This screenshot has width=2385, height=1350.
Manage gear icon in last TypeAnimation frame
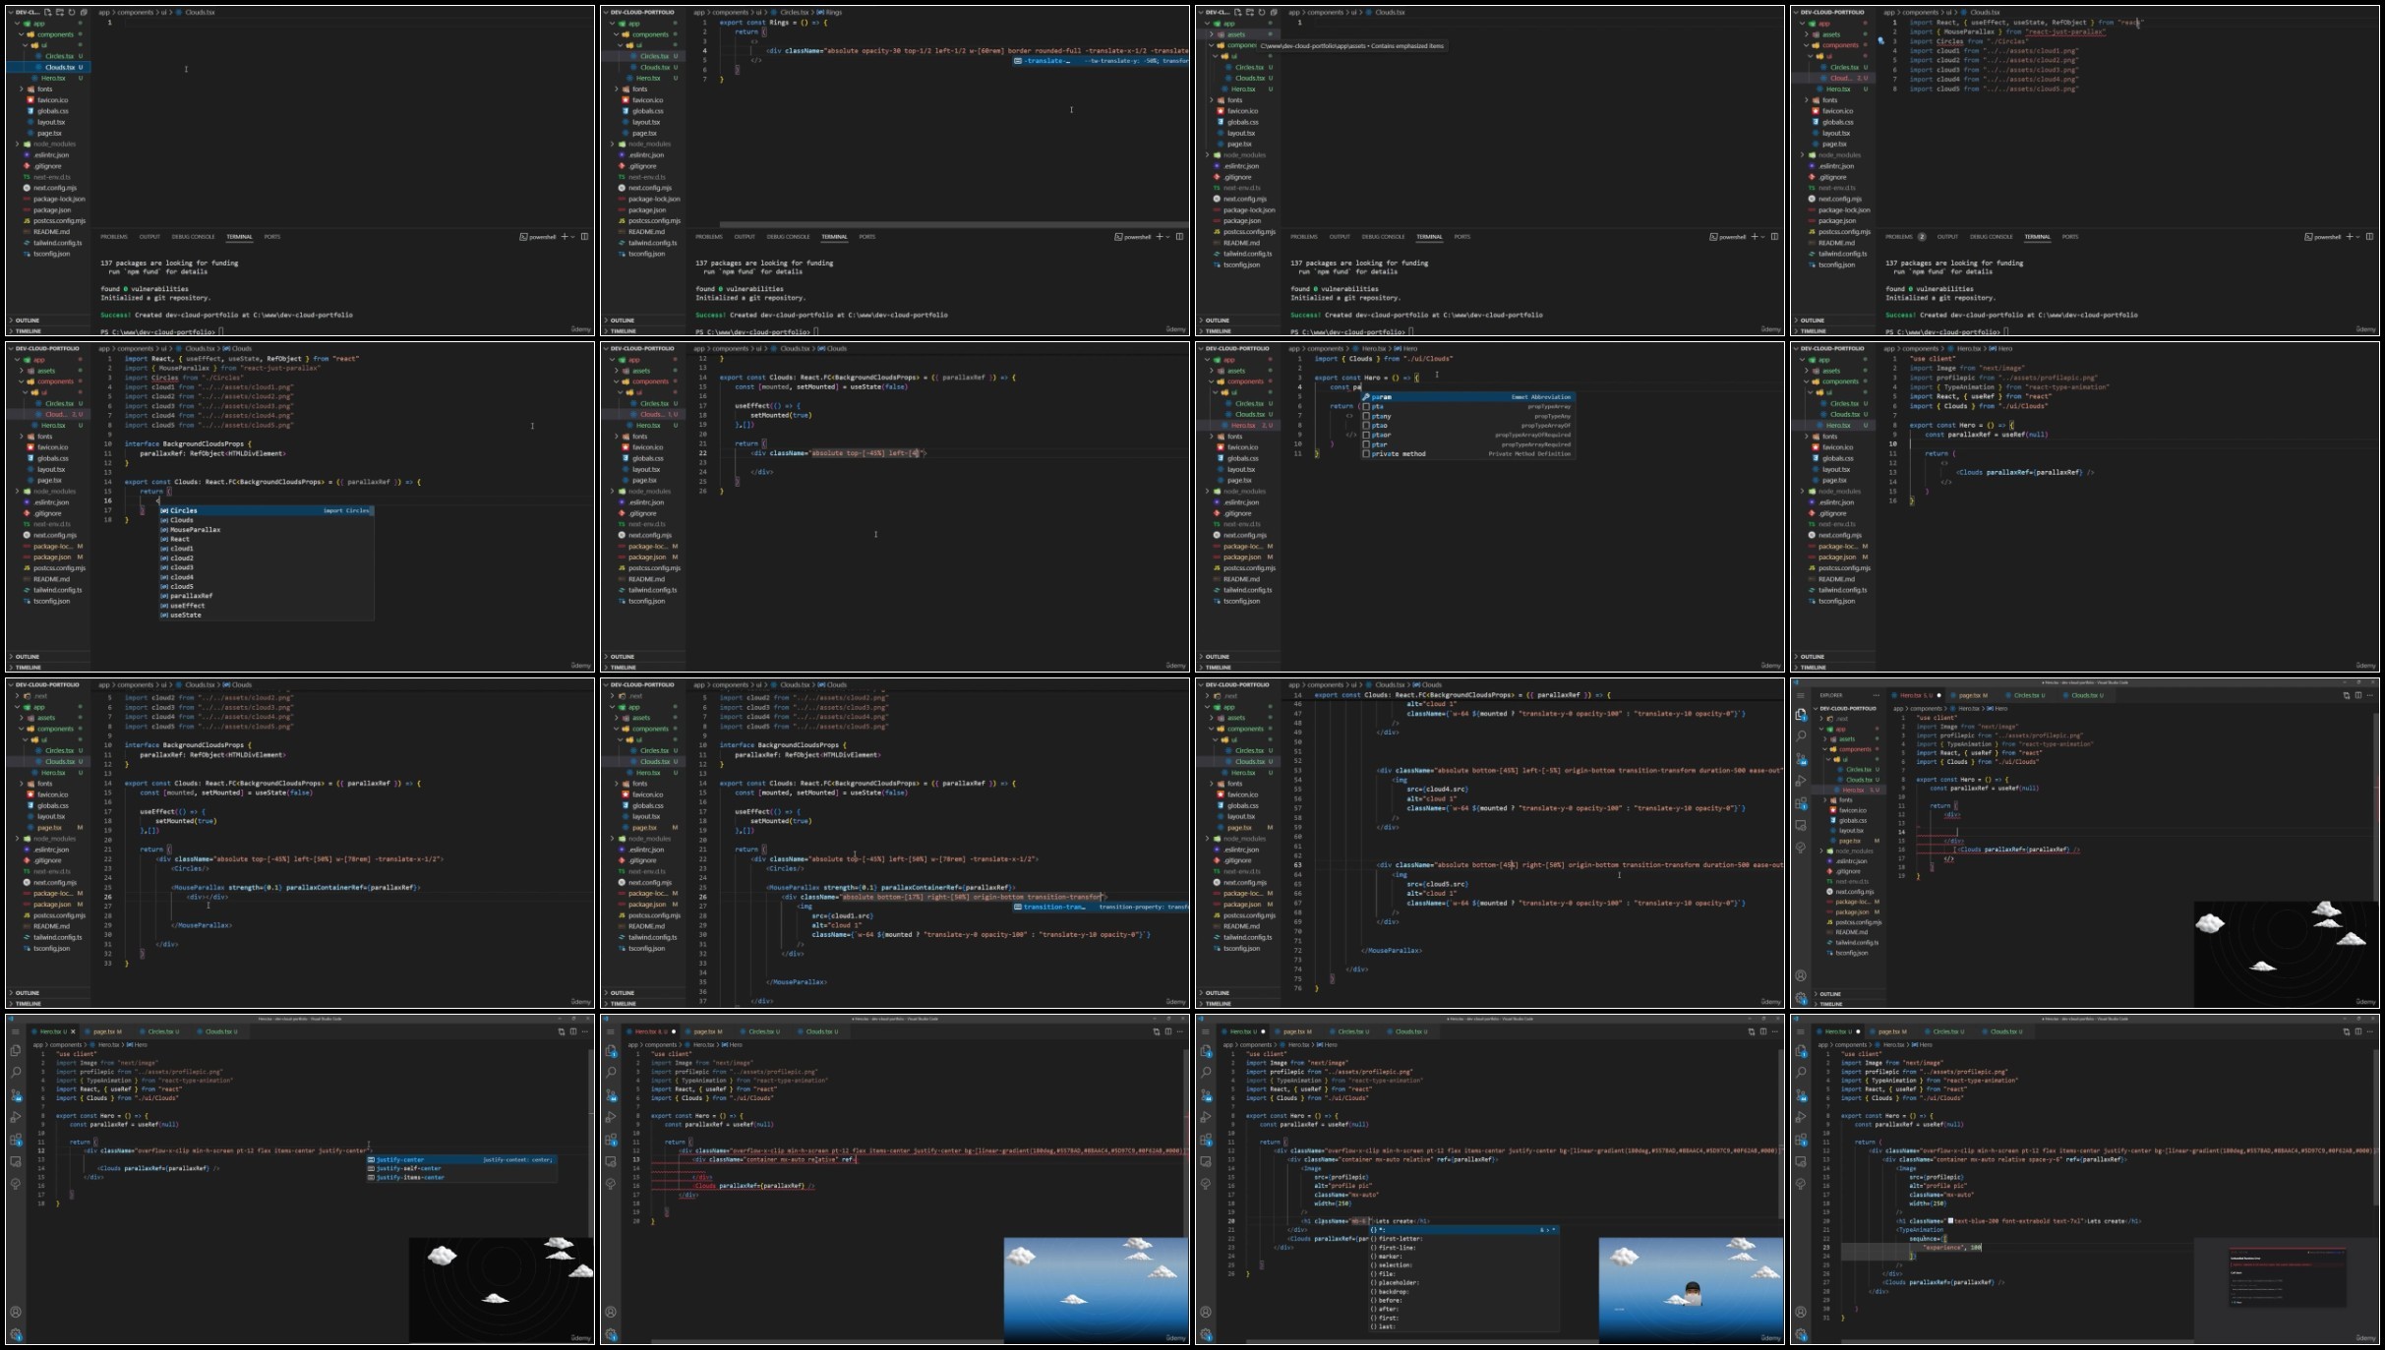1801,1334
